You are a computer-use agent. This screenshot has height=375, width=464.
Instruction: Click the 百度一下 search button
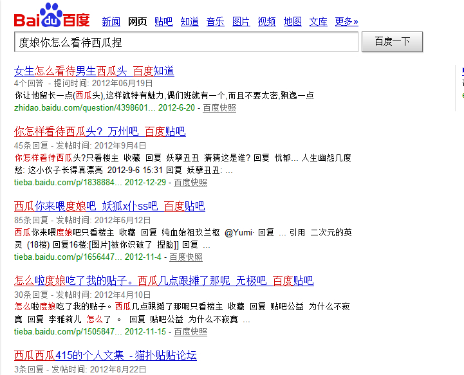(x=392, y=42)
